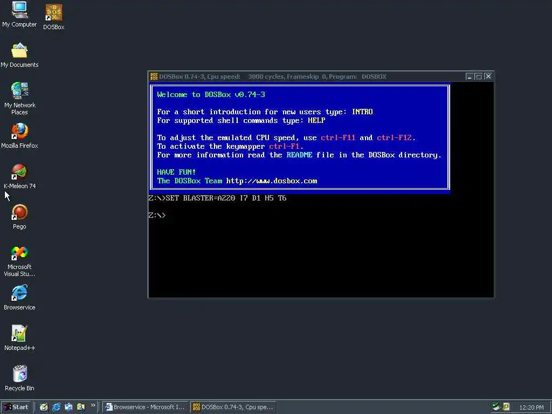Click the SET BLASTER=A220 command line text
552x414 pixels.
pos(226,198)
